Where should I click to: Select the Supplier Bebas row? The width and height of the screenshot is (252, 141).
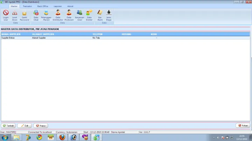(125, 38)
